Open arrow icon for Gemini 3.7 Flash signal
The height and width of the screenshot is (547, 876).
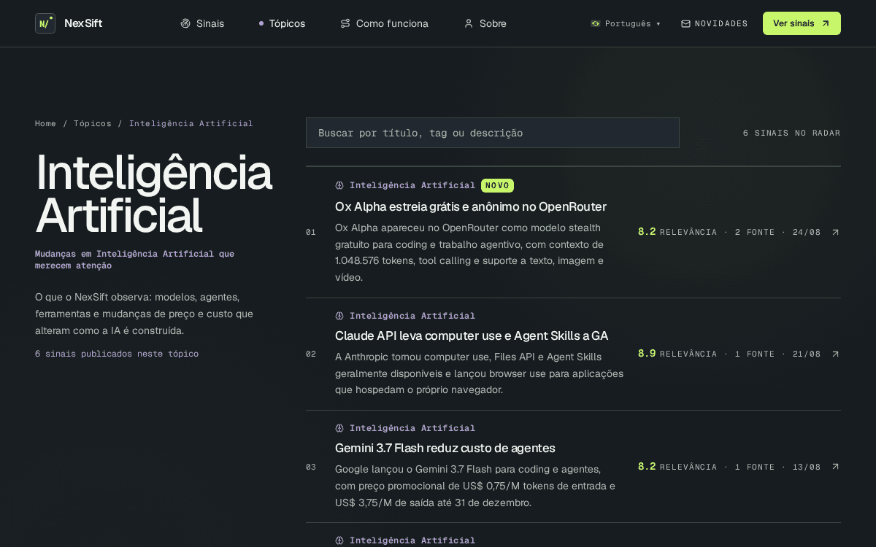coord(836,466)
